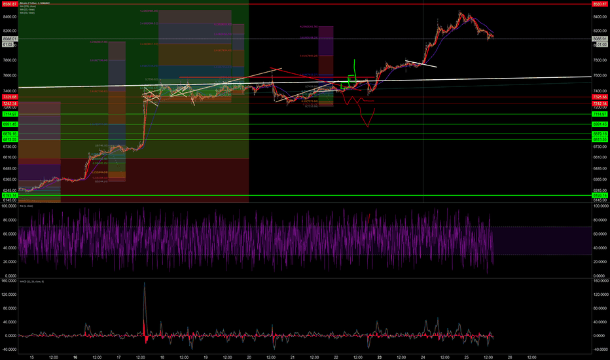This screenshot has height=360, width=610.
Task: Click date label 26 on the time axis
Action: pyautogui.click(x=510, y=357)
